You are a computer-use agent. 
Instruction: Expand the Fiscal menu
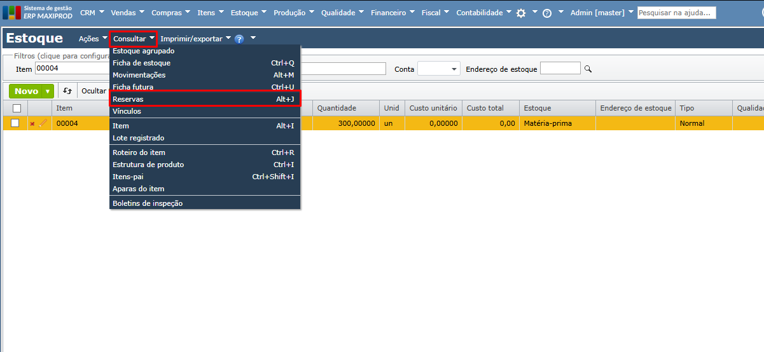click(436, 13)
